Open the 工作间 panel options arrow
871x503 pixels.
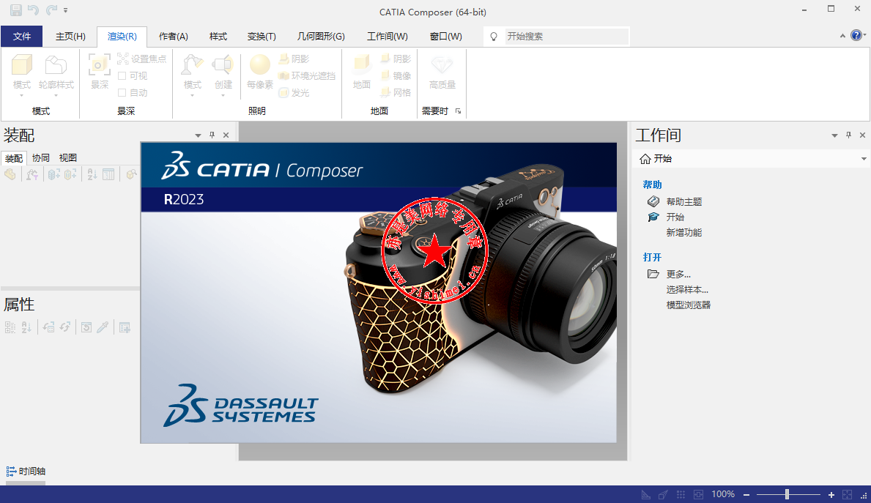(834, 135)
